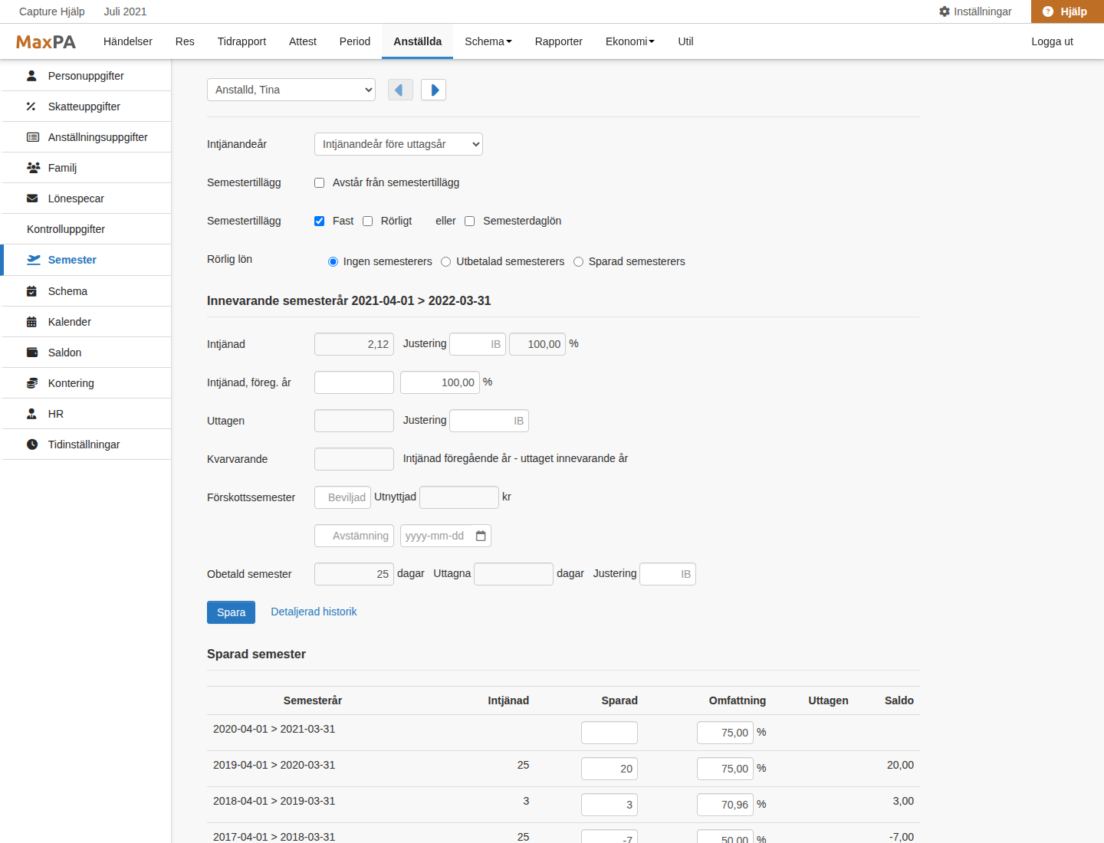Click the Tidinställningar clock icon
The height and width of the screenshot is (843, 1104).
(32, 444)
